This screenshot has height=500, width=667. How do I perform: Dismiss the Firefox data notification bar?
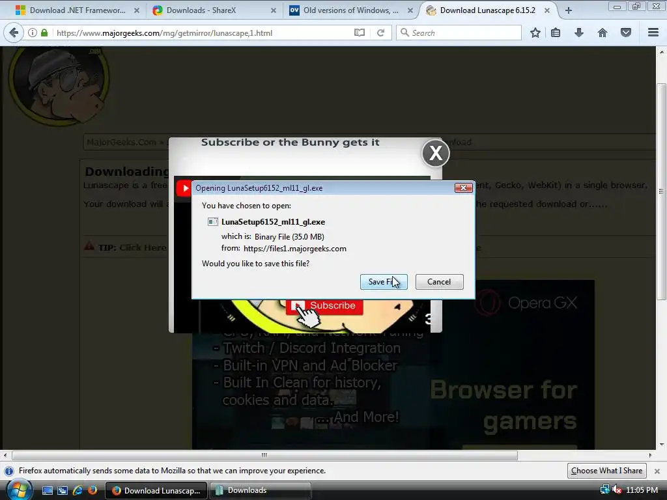657,471
